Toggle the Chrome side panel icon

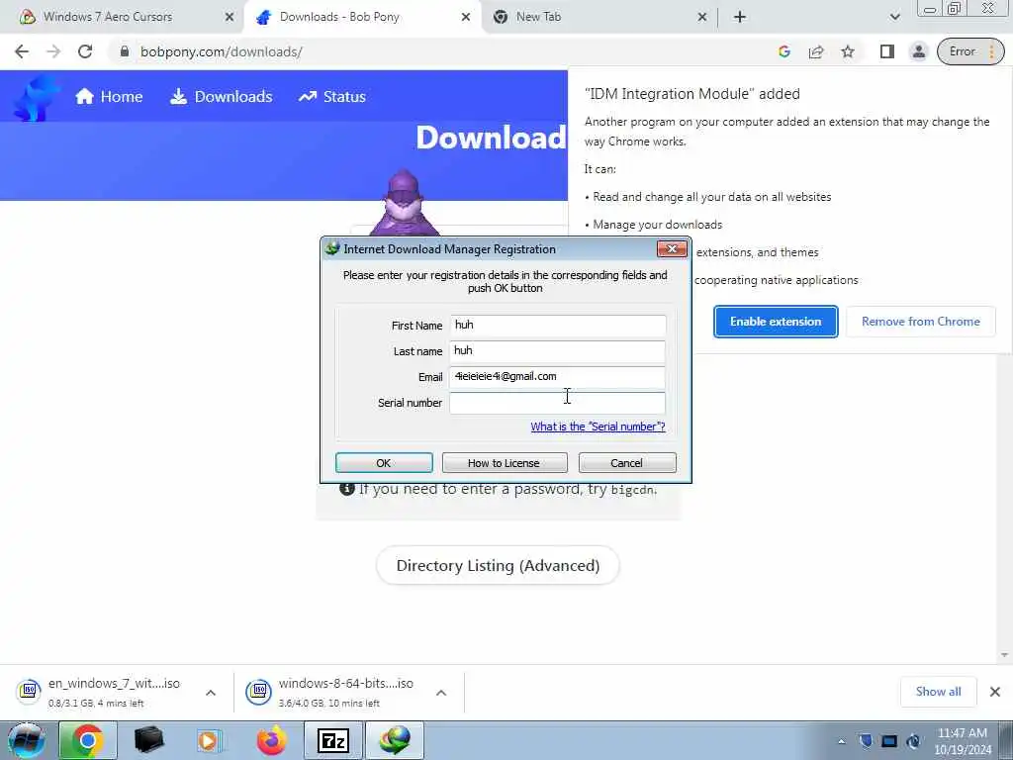pos(887,51)
